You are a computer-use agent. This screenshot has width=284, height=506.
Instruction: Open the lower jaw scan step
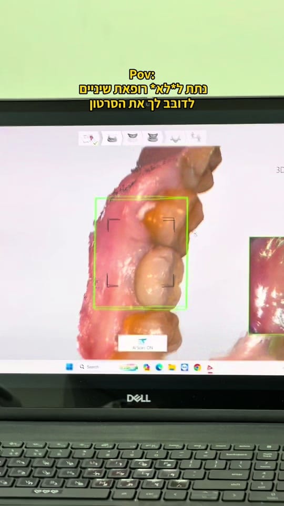click(x=111, y=139)
